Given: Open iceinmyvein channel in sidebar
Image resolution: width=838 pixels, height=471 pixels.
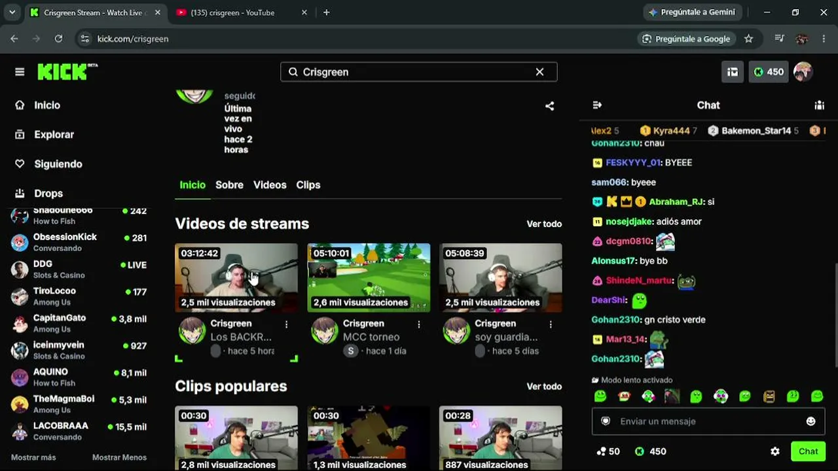Looking at the screenshot, I should click(79, 350).
